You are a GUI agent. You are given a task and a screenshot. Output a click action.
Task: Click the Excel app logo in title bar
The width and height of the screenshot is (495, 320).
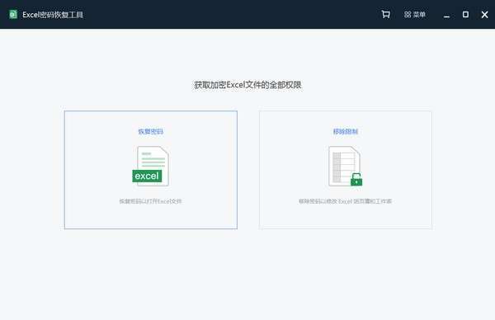point(13,15)
